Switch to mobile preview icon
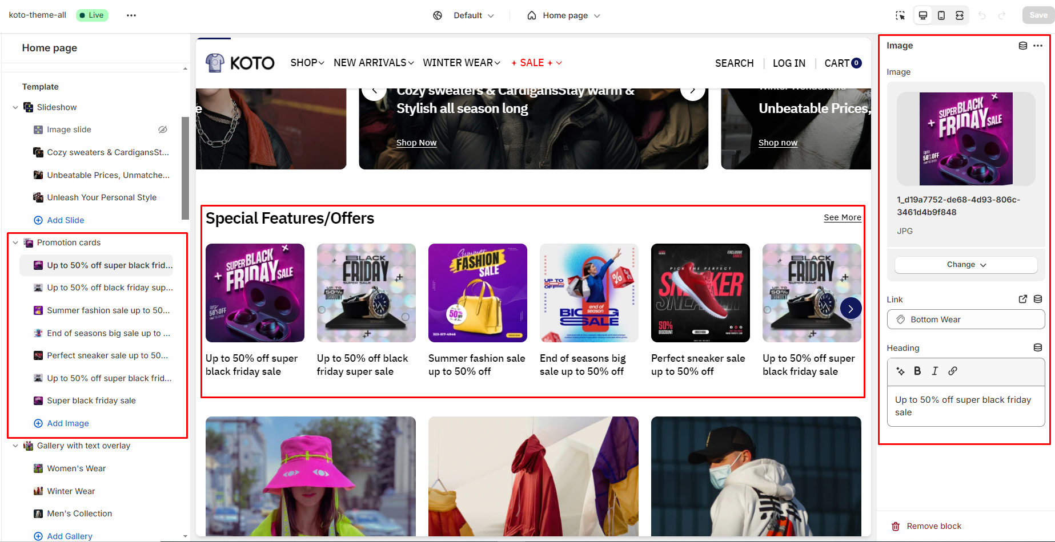 tap(941, 15)
